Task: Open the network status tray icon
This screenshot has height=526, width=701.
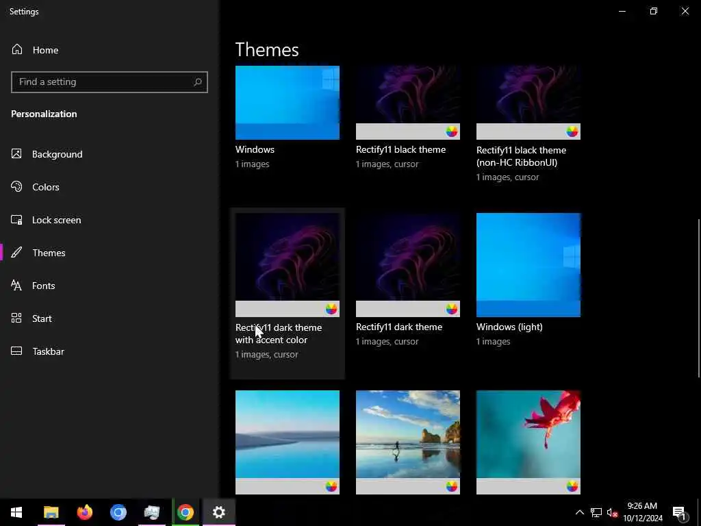Action: point(596,512)
